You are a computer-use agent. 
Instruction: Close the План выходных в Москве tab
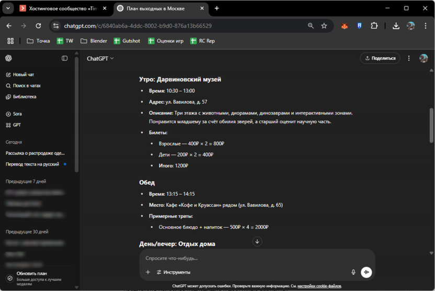202,8
